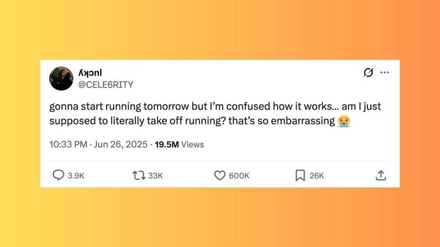Open the @CELE6RITY handle link

click(x=106, y=84)
